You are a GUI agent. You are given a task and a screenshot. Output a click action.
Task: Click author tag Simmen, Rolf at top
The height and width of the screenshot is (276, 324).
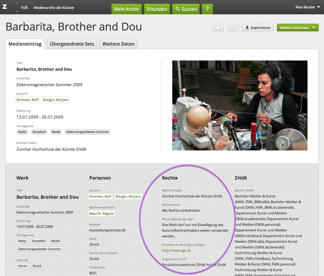tap(28, 100)
